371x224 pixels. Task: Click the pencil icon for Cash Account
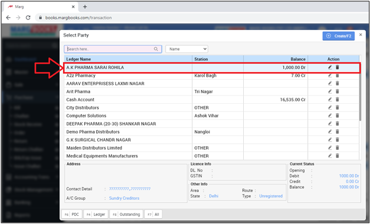[330, 100]
